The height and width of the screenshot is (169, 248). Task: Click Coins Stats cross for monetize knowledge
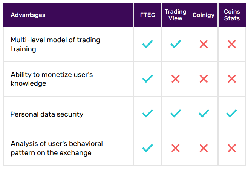tap(232, 79)
